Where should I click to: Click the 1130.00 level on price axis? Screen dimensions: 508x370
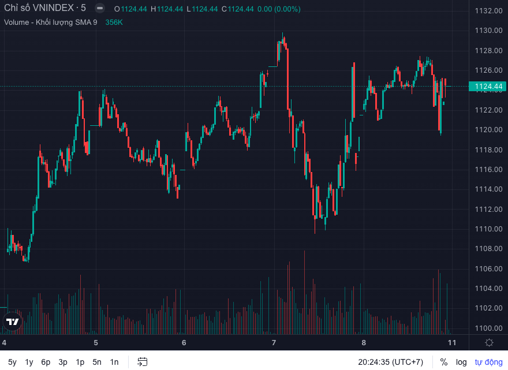click(x=488, y=31)
